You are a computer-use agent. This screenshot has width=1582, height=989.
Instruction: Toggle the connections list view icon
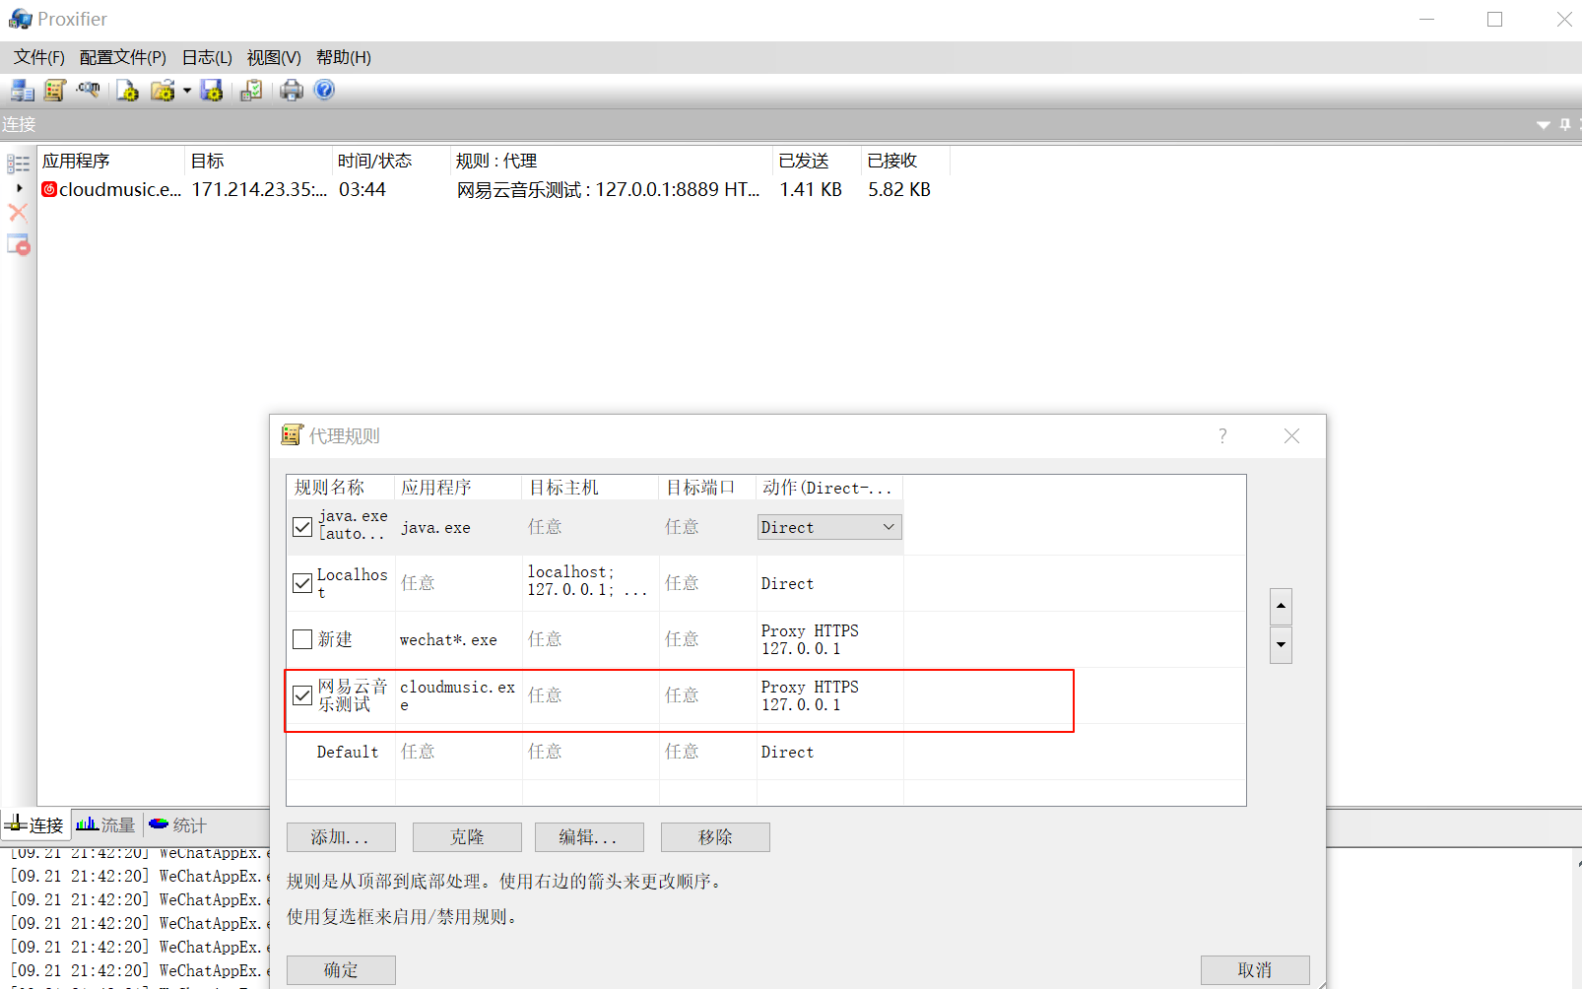18,164
